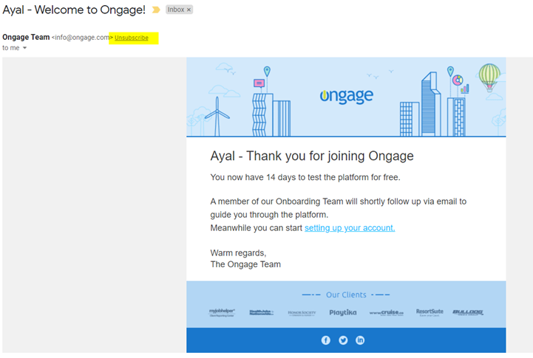Click the hot air balloon illustration in banner
The width and height of the screenshot is (533, 358).
(489, 78)
